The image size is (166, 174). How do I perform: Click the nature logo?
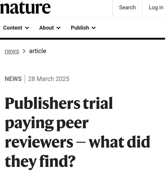[25, 8]
